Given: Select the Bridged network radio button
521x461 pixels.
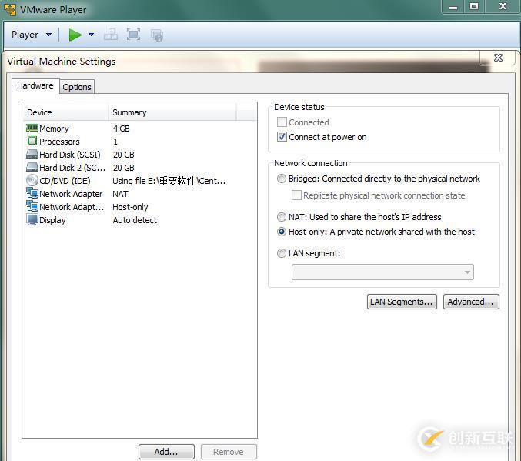Looking at the screenshot, I should 282,179.
